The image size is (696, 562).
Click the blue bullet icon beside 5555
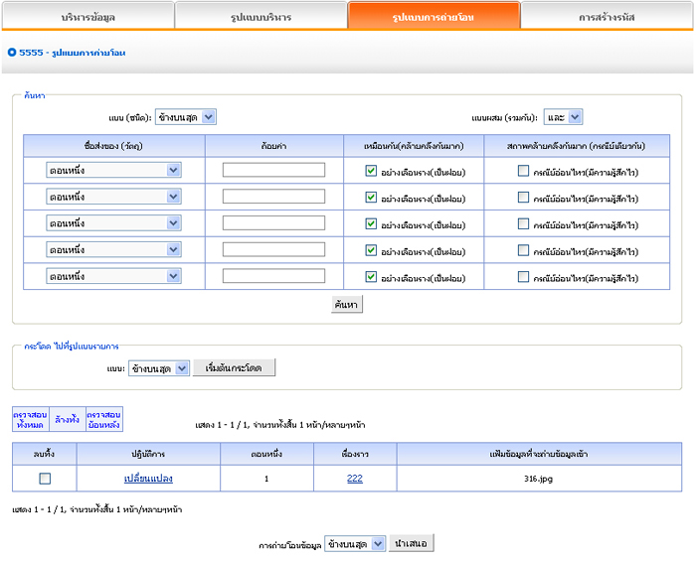[x=12, y=53]
